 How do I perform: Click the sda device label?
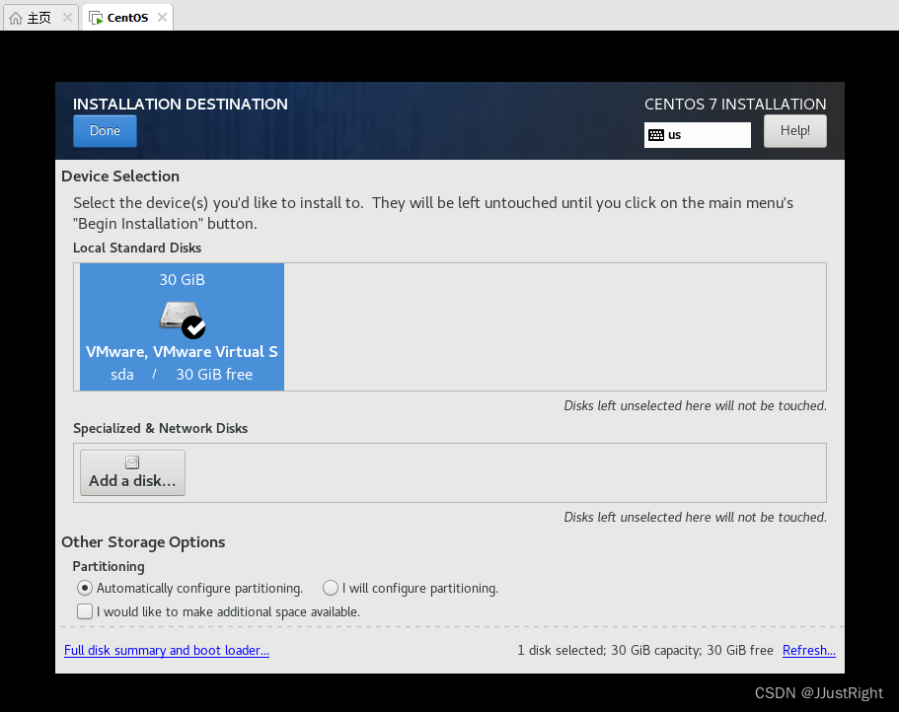[122, 375]
